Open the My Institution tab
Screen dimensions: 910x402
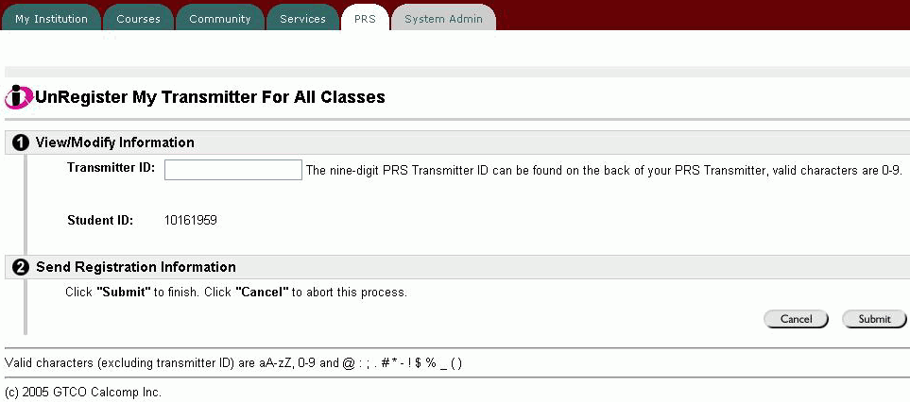51,19
